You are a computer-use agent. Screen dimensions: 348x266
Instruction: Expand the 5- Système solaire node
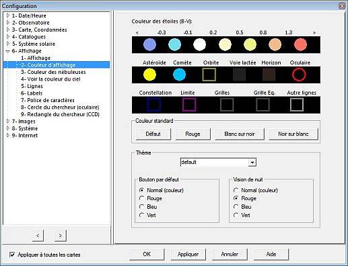click(8, 44)
